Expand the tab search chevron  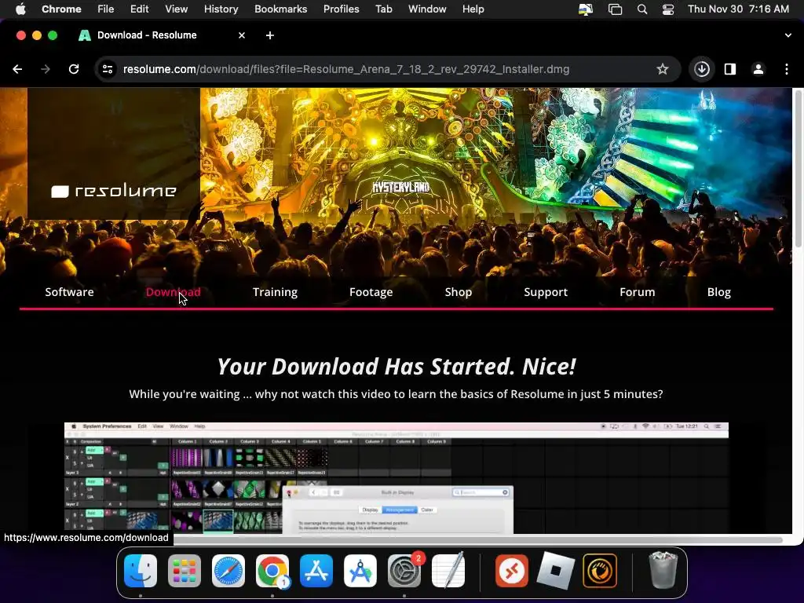tap(788, 35)
